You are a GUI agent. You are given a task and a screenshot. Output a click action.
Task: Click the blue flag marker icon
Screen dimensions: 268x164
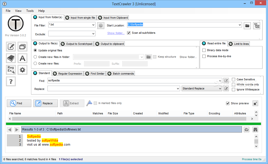(x=89, y=103)
